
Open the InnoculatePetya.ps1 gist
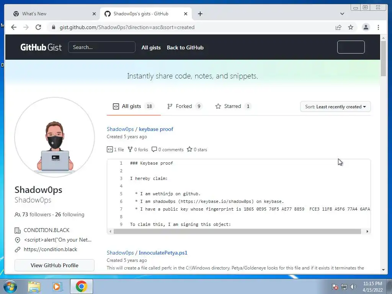click(x=163, y=253)
